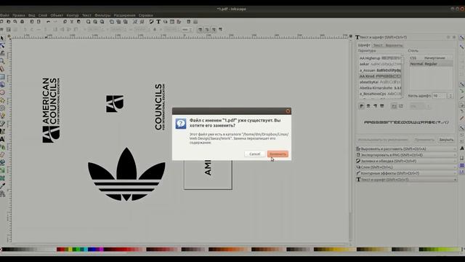Click the Duplicate icon in toolbar
This screenshot has width=465, height=262.
pos(111,22)
